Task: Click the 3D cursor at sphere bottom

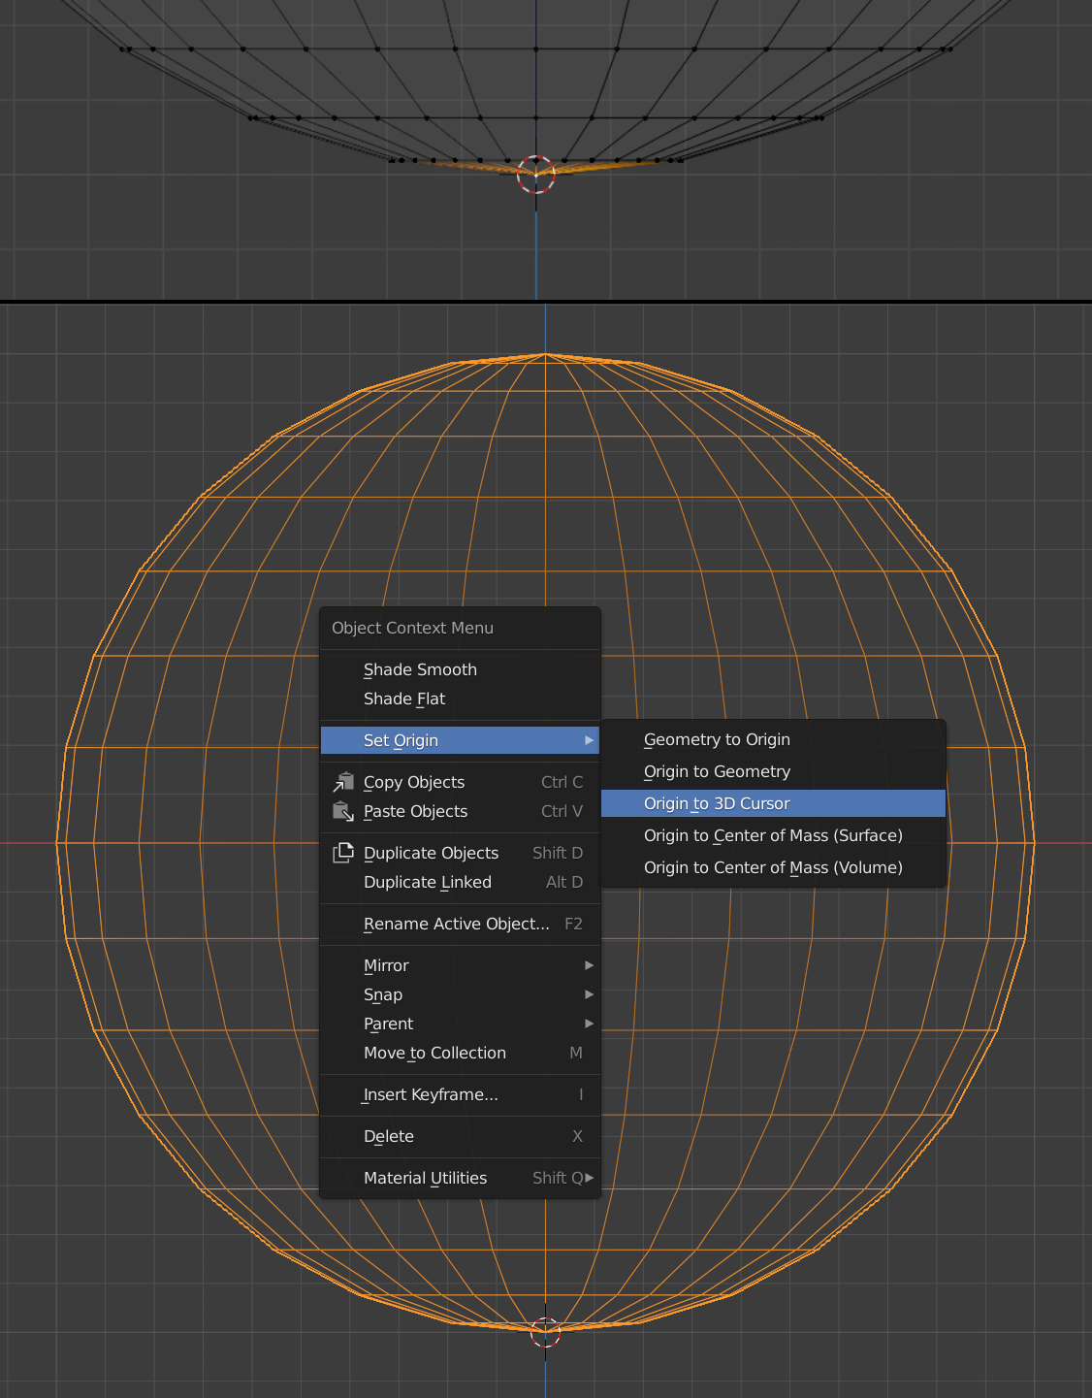Action: (x=545, y=1333)
